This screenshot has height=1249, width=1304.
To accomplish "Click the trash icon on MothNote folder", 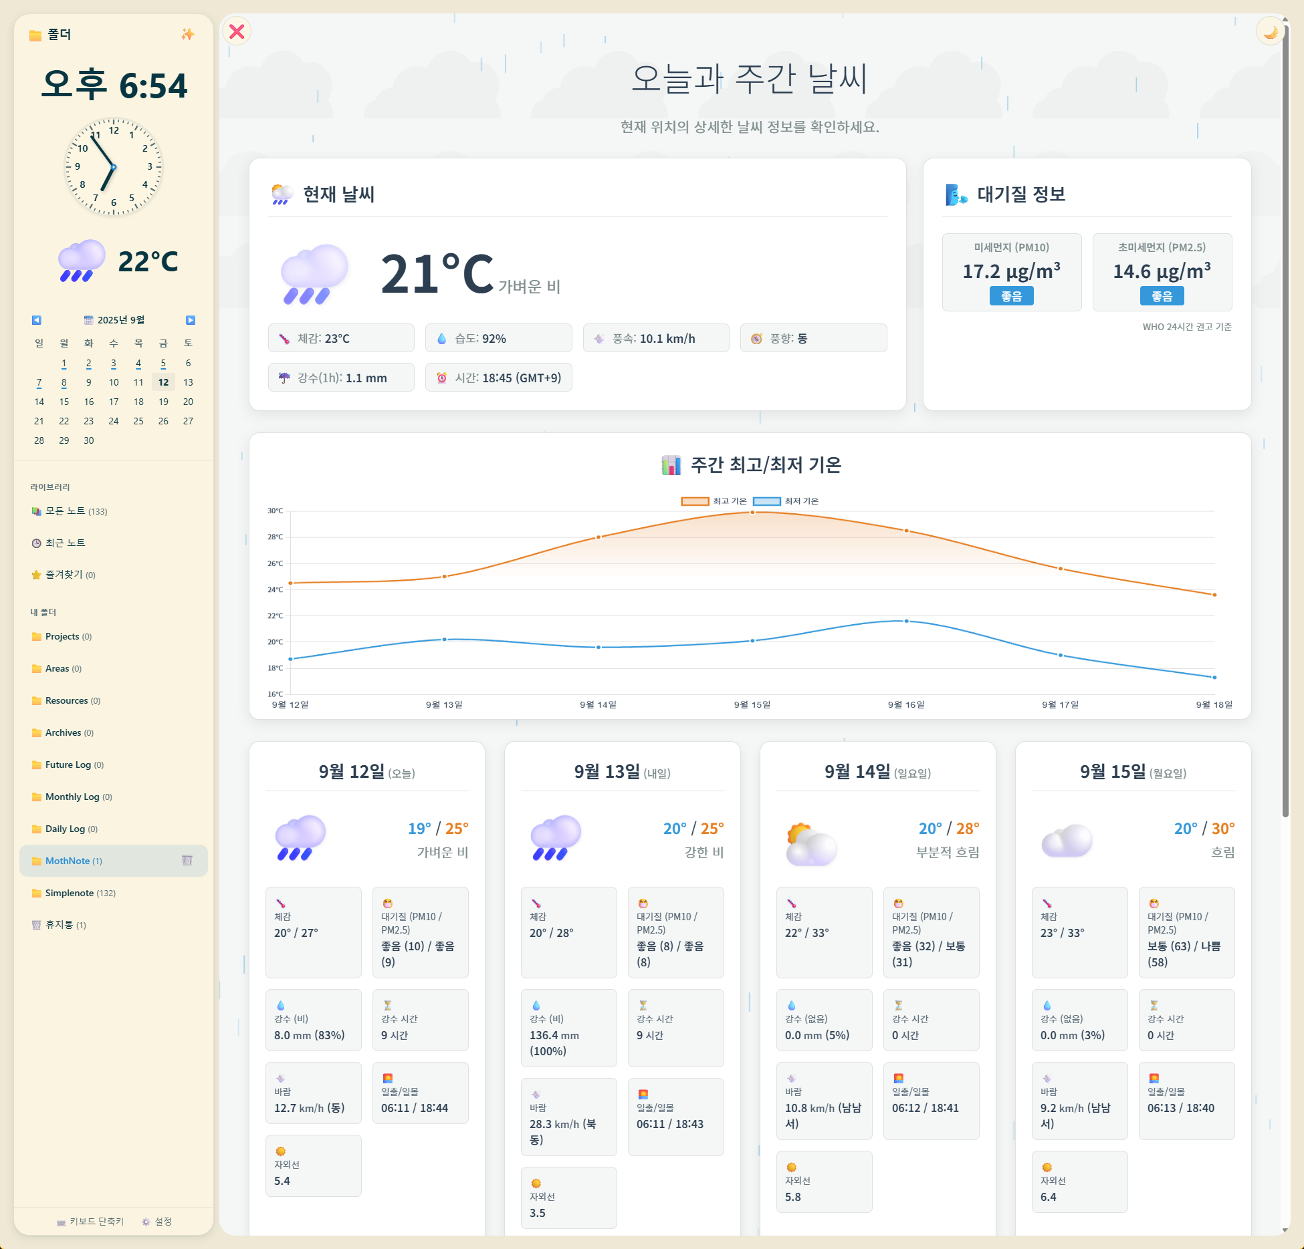I will pos(187,860).
